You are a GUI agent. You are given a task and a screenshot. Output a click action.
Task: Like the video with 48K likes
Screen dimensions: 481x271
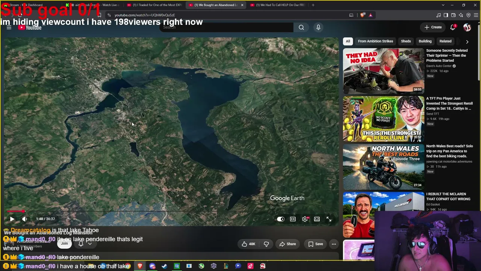248,244
